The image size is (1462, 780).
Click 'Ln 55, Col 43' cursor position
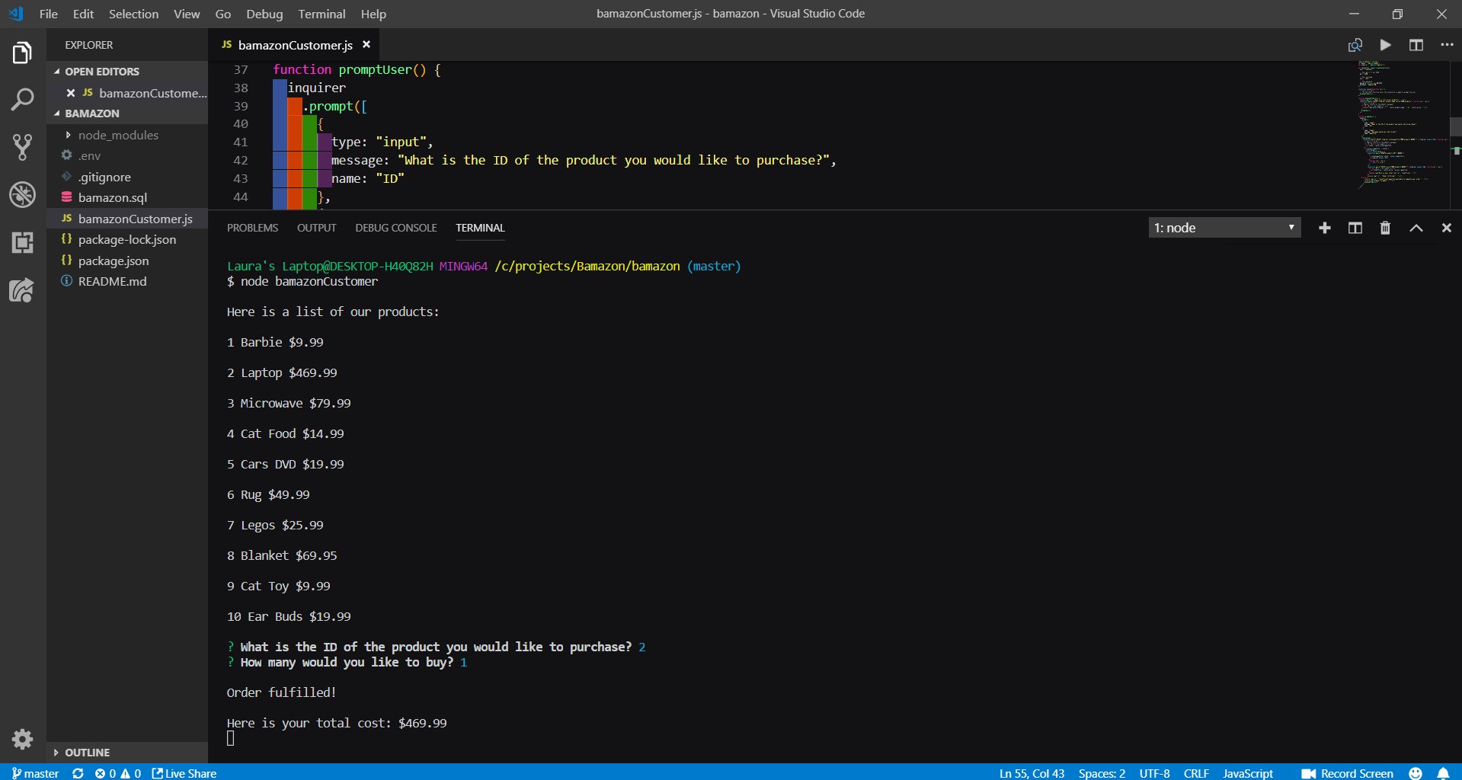point(1032,773)
